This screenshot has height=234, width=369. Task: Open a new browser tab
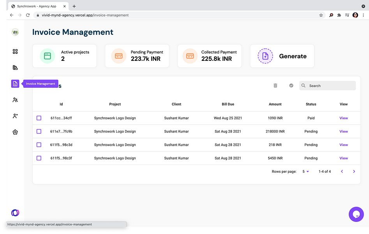(x=74, y=6)
